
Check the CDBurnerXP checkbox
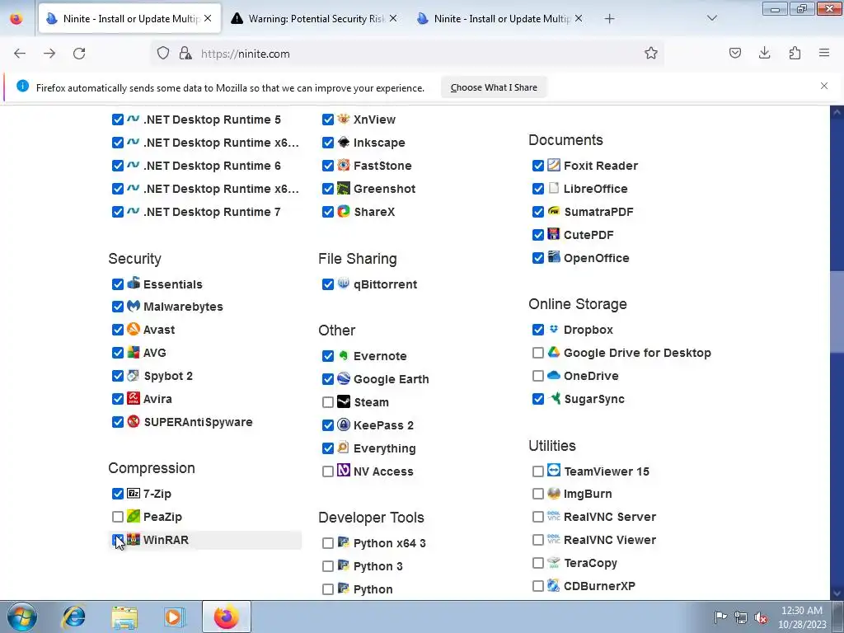(537, 586)
